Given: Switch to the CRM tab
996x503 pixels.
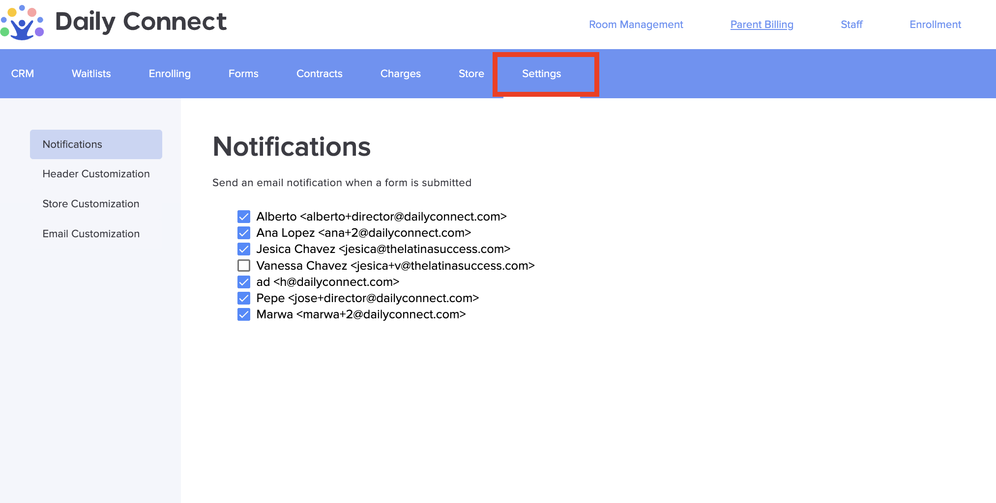Looking at the screenshot, I should (23, 74).
